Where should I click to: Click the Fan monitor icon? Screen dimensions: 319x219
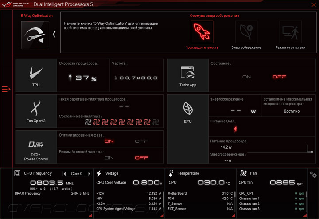(x=243, y=173)
